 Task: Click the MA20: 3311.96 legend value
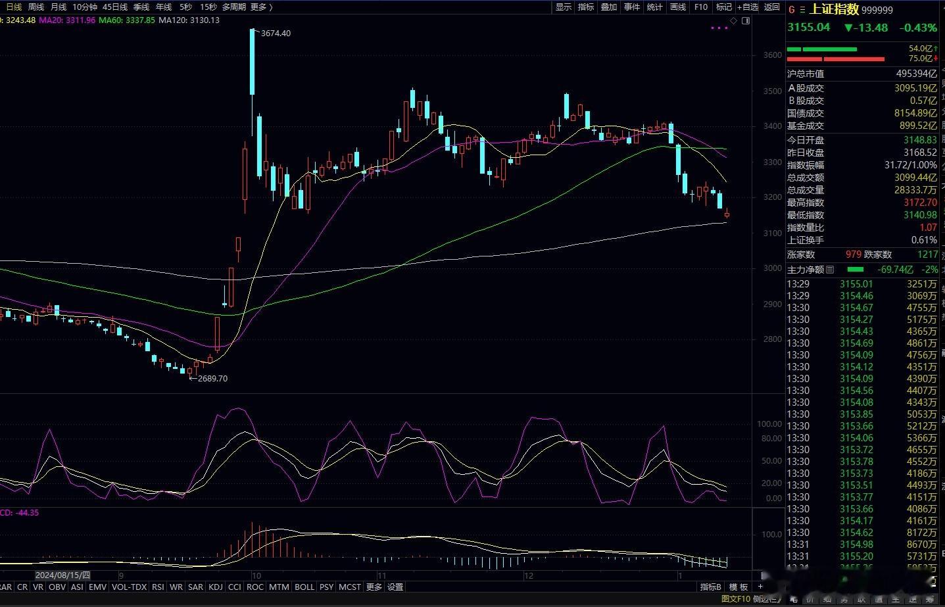[68, 20]
